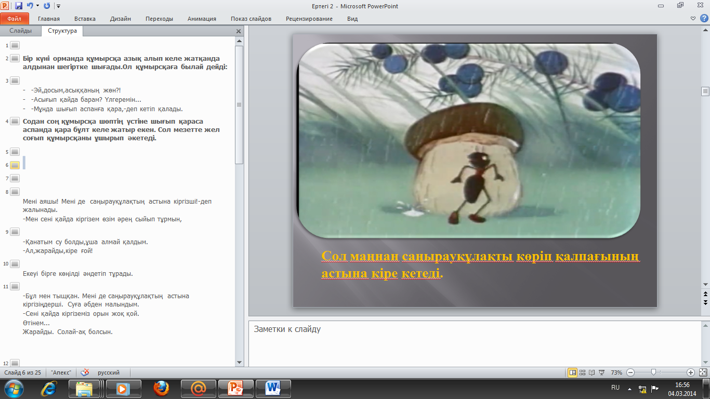Click the Undo arrow icon
Screen dimensions: 710x399
pyautogui.click(x=30, y=6)
